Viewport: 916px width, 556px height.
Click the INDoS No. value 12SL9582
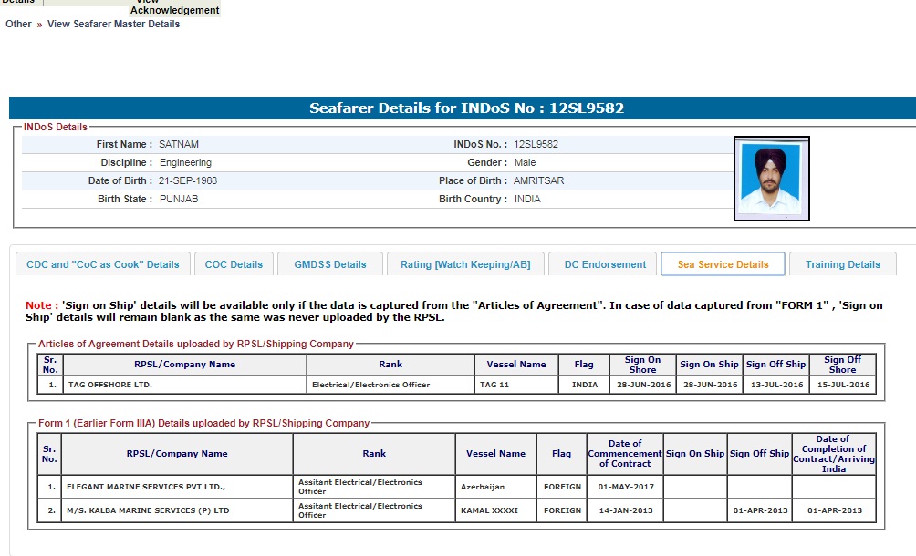tap(536, 144)
